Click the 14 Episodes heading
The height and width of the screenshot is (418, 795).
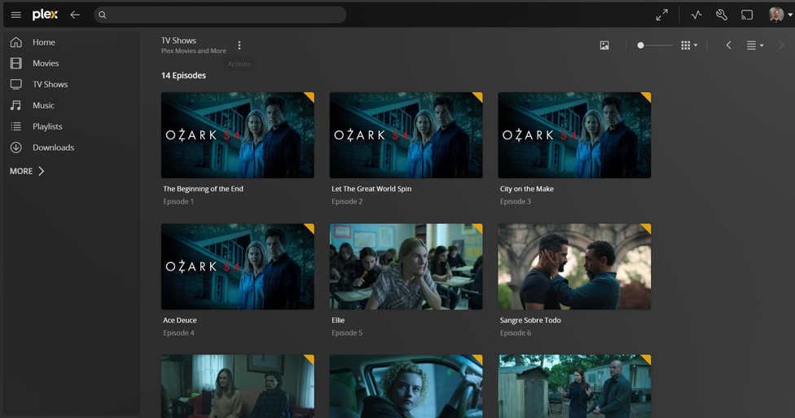(183, 76)
